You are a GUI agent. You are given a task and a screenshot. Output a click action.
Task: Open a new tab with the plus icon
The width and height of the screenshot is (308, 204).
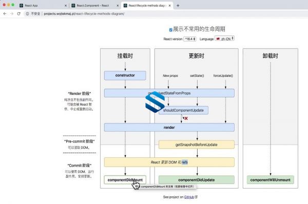coord(178,6)
